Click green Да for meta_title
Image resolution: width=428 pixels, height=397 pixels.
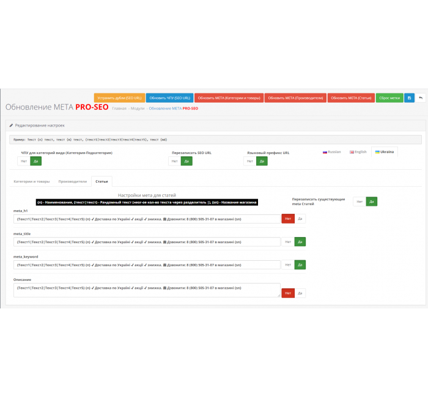[x=300, y=242]
